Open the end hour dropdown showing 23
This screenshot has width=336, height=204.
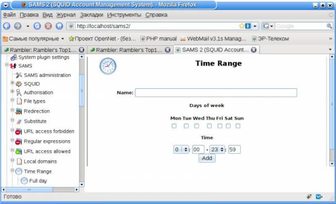[x=217, y=149]
